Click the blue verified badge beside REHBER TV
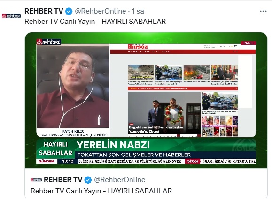272x199 pixels. point(69,11)
